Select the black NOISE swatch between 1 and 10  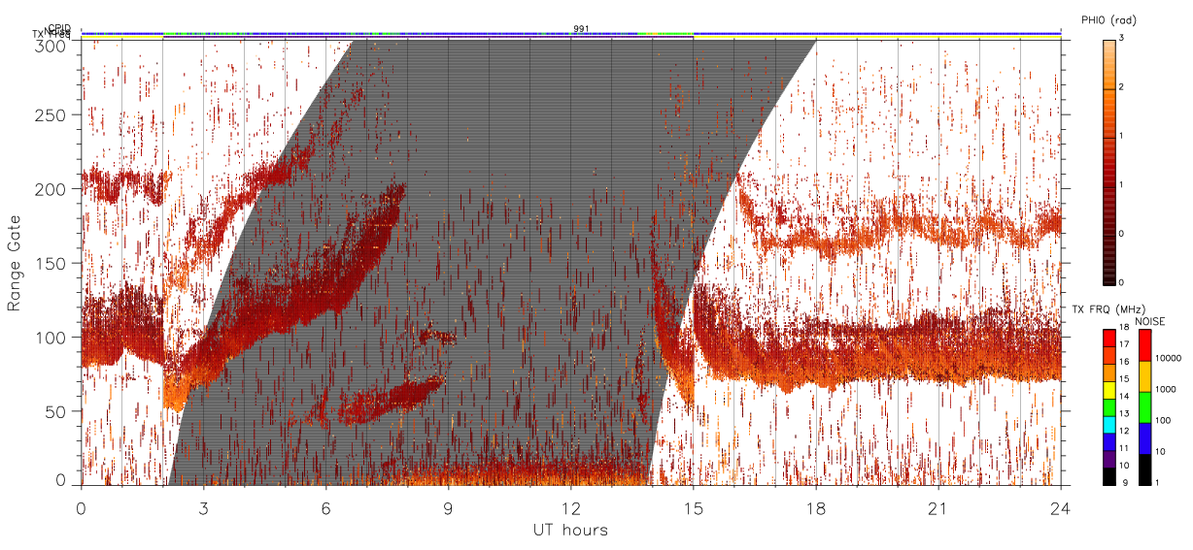[1144, 469]
